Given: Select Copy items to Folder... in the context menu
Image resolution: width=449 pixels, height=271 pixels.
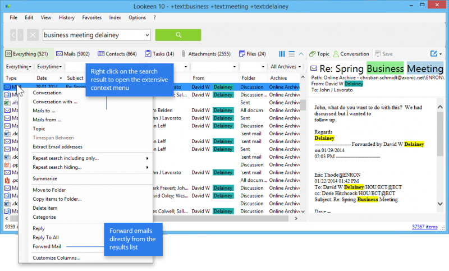Looking at the screenshot, I should pyautogui.click(x=57, y=199).
